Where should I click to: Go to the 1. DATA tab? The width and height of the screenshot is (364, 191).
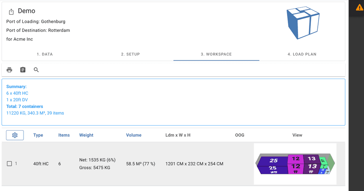click(x=45, y=54)
